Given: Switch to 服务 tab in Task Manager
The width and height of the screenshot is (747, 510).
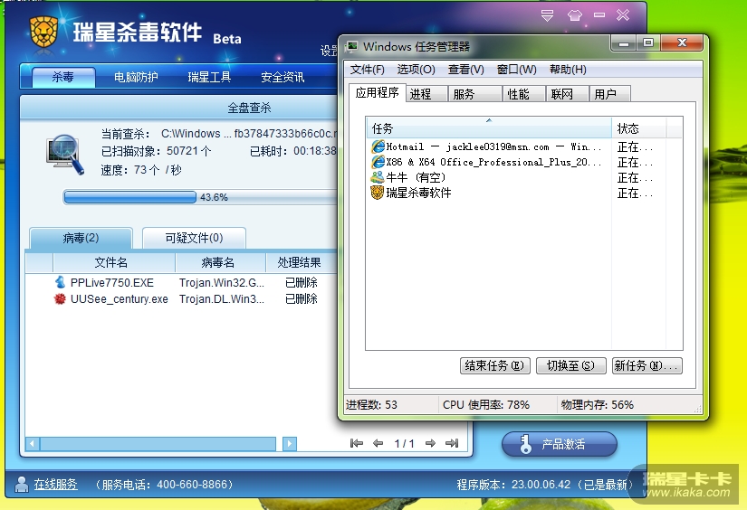Looking at the screenshot, I should point(475,94).
